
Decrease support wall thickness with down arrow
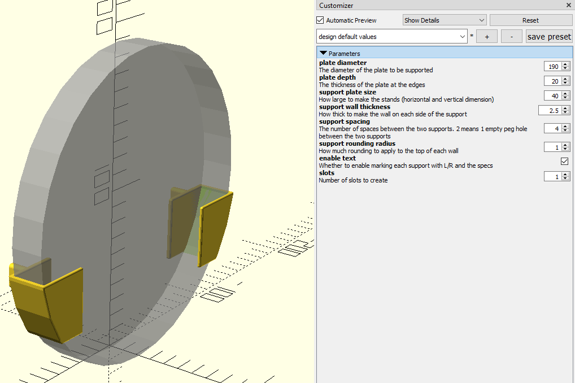(x=565, y=112)
